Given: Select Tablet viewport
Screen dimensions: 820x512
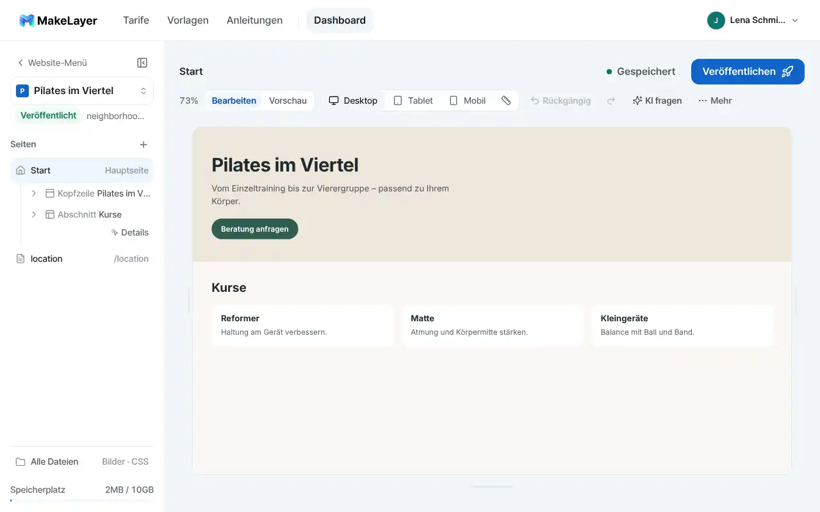Looking at the screenshot, I should (413, 100).
